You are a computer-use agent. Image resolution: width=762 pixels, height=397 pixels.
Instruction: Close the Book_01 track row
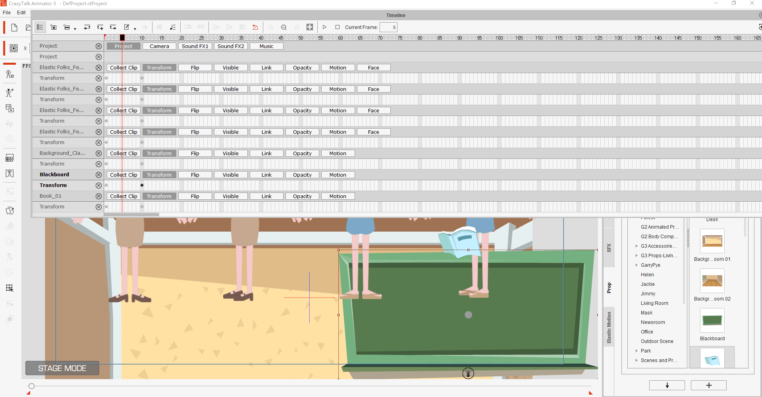point(98,196)
